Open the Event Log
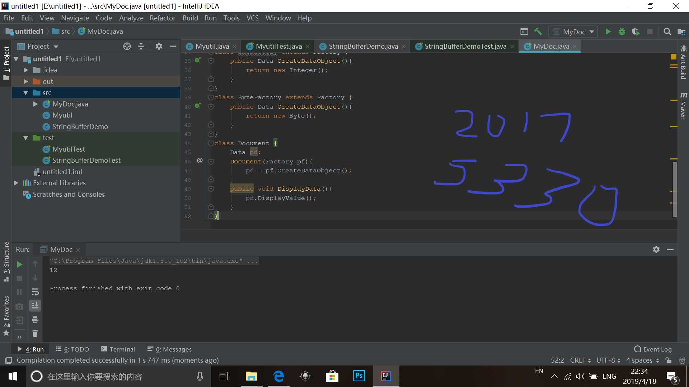 coord(653,349)
